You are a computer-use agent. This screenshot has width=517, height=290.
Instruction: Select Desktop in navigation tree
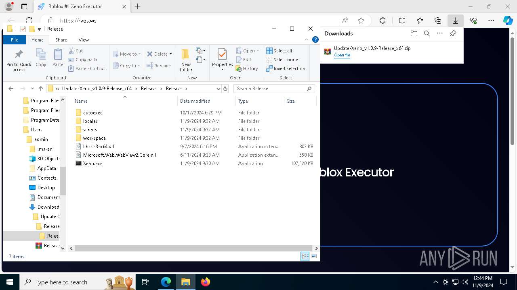coord(46,188)
